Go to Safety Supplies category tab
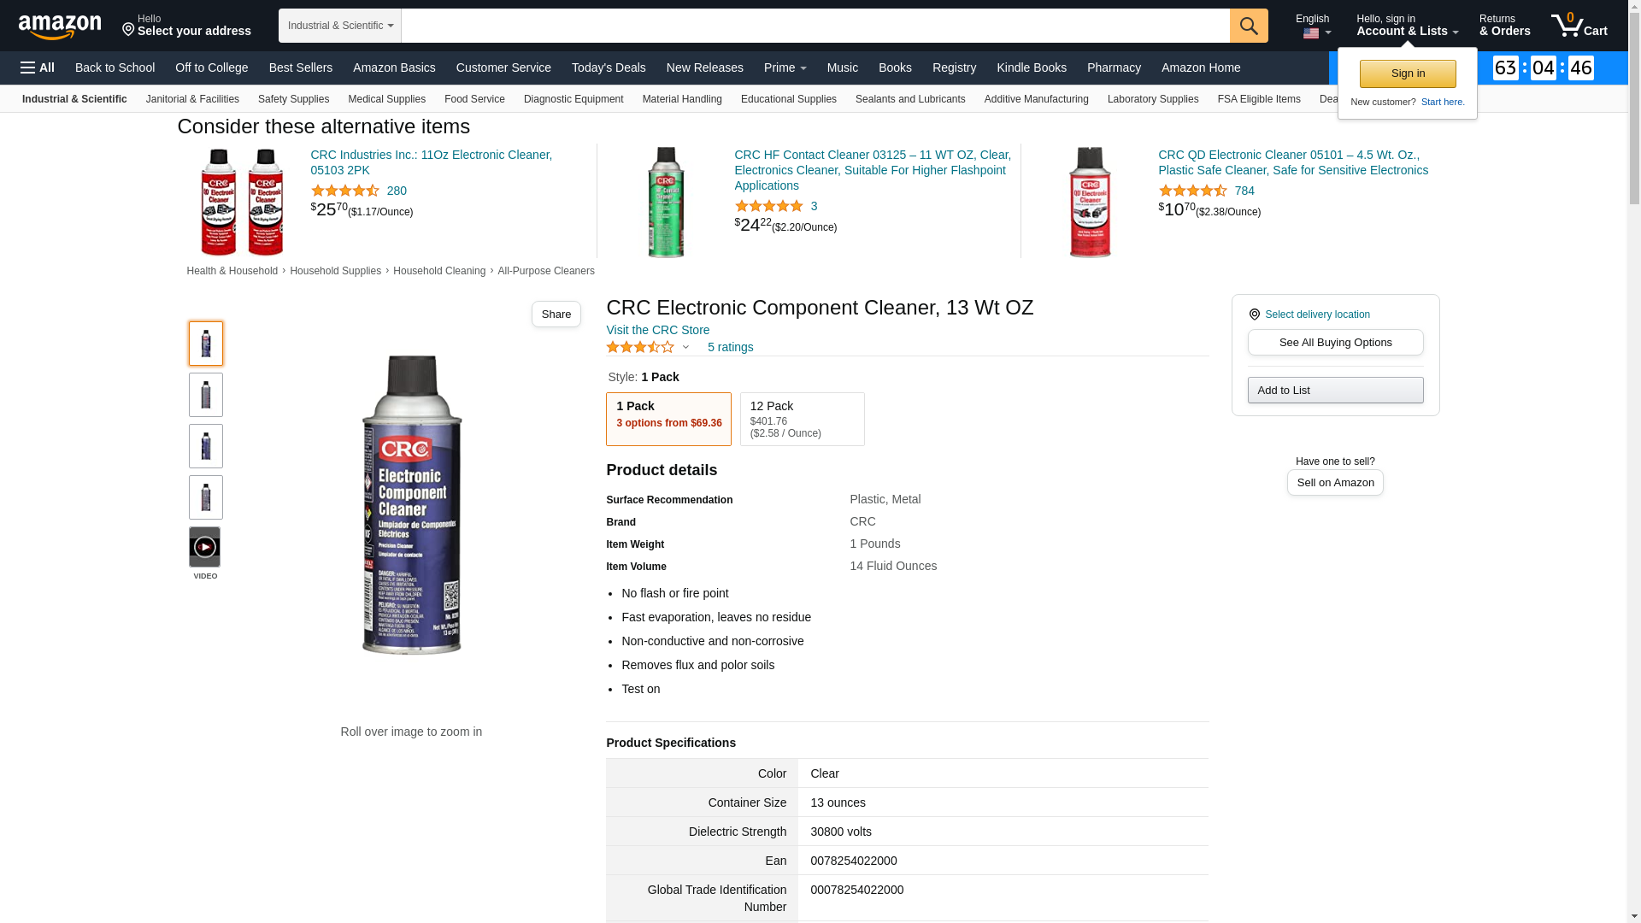Image resolution: width=1641 pixels, height=923 pixels. click(x=293, y=99)
